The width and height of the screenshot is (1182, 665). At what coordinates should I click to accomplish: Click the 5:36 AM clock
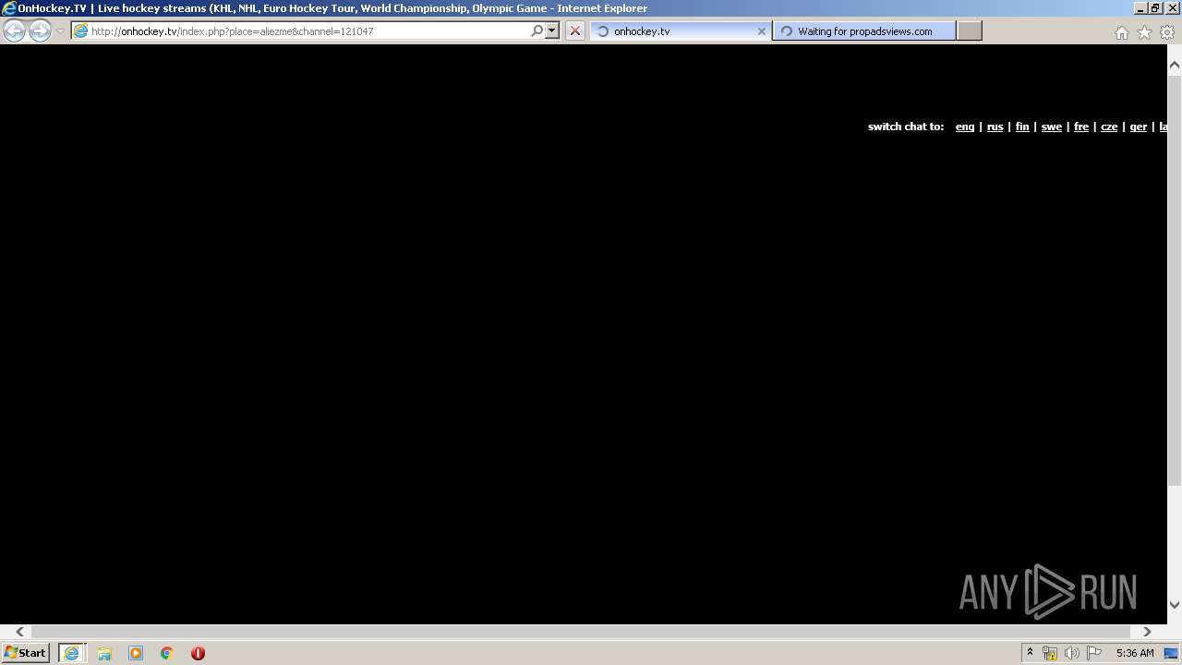coord(1135,653)
